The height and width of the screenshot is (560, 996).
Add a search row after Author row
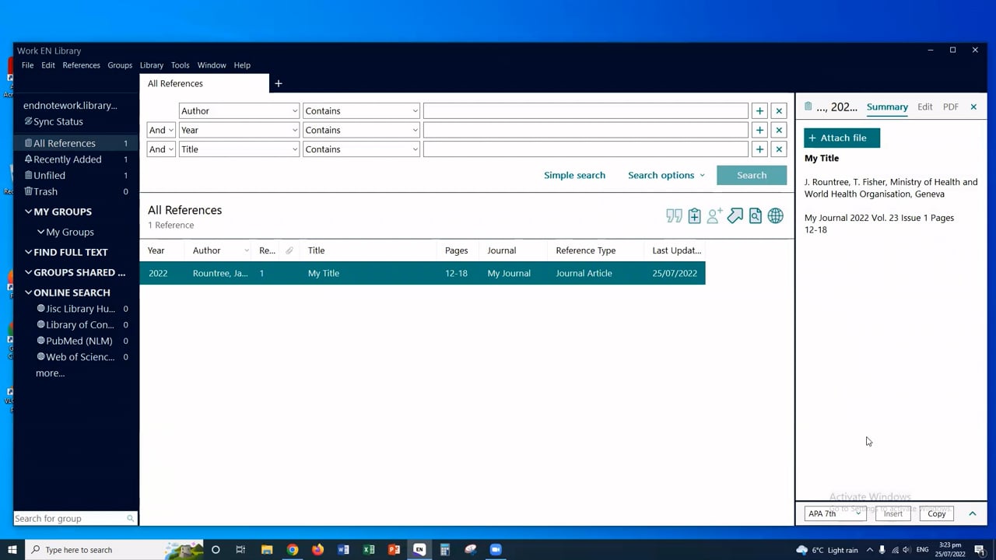759,111
